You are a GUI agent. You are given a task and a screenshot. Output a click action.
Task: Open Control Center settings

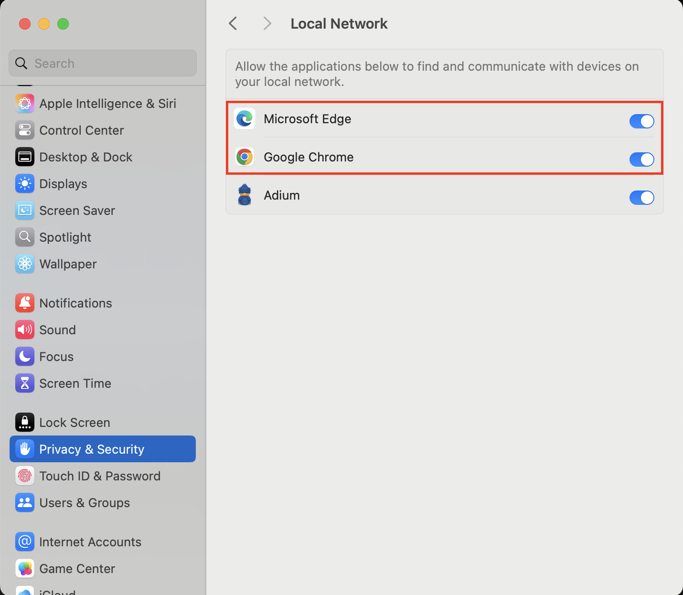point(103,130)
